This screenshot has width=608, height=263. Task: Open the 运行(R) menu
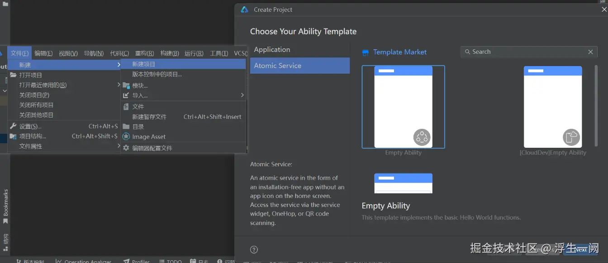pyautogui.click(x=194, y=53)
